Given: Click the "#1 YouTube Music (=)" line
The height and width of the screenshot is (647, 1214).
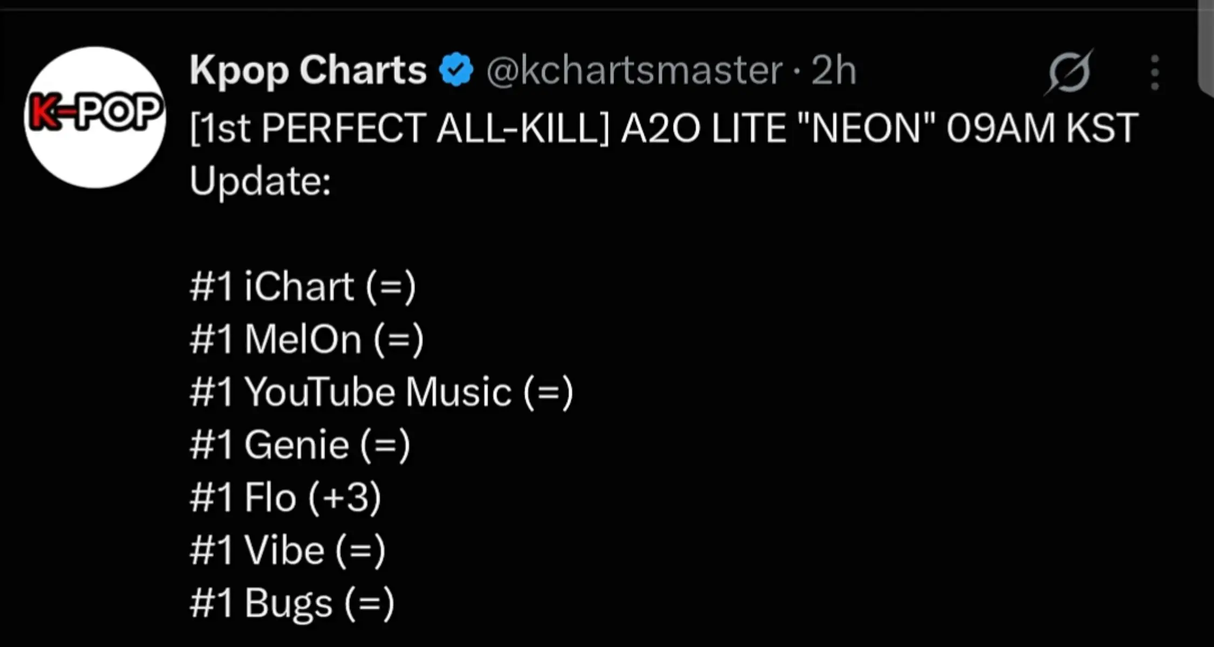Looking at the screenshot, I should point(381,393).
